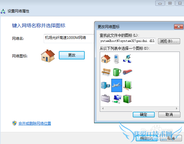Click the 网络名 text field
This screenshot has height=144, width=184.
[69, 39]
